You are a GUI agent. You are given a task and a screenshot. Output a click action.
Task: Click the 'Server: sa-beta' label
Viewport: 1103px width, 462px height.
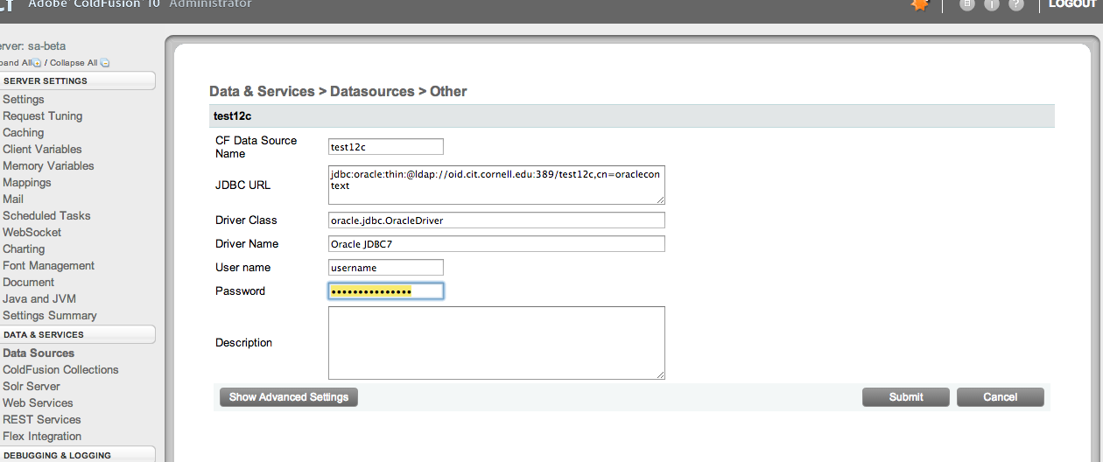click(x=32, y=45)
